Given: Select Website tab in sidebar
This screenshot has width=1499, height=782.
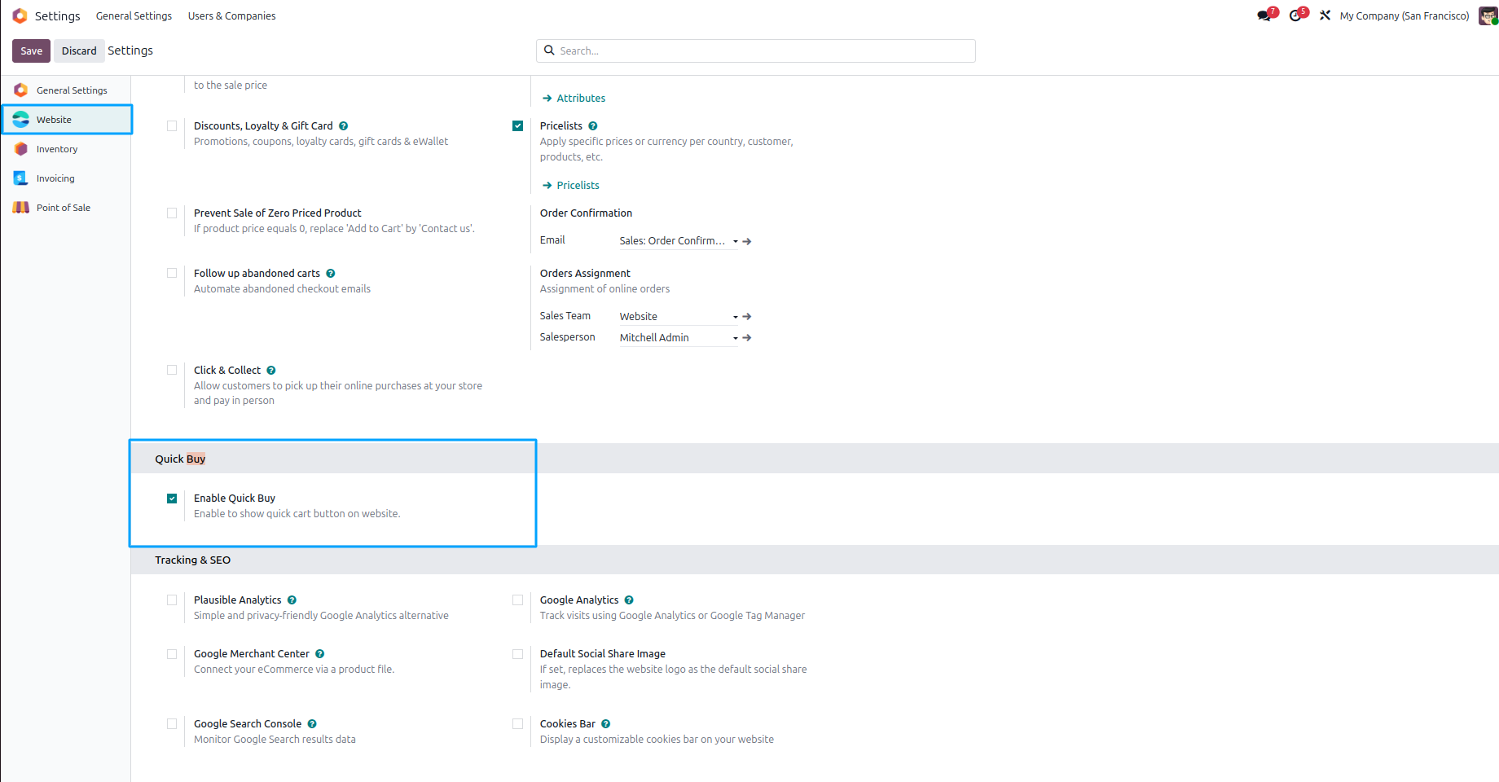Looking at the screenshot, I should (x=66, y=120).
